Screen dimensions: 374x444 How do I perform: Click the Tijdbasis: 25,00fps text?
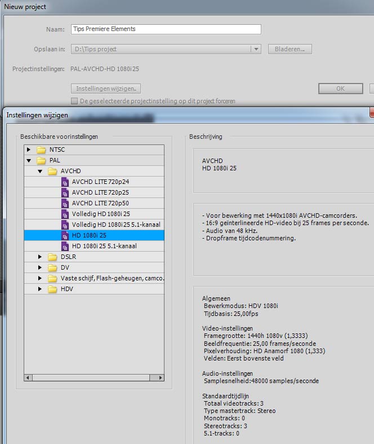(231, 314)
